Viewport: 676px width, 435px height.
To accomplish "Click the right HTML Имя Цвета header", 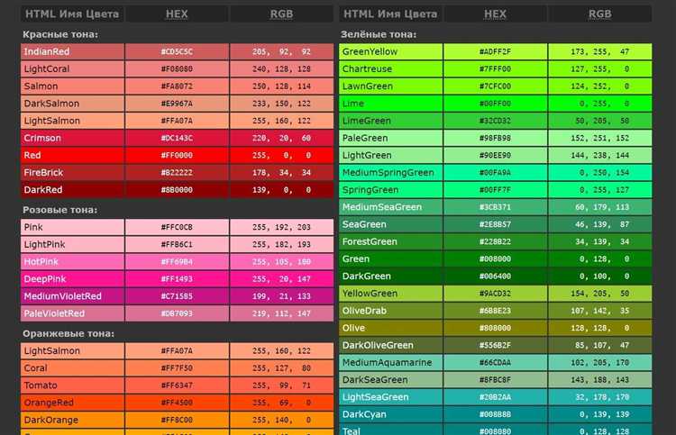I will point(390,14).
